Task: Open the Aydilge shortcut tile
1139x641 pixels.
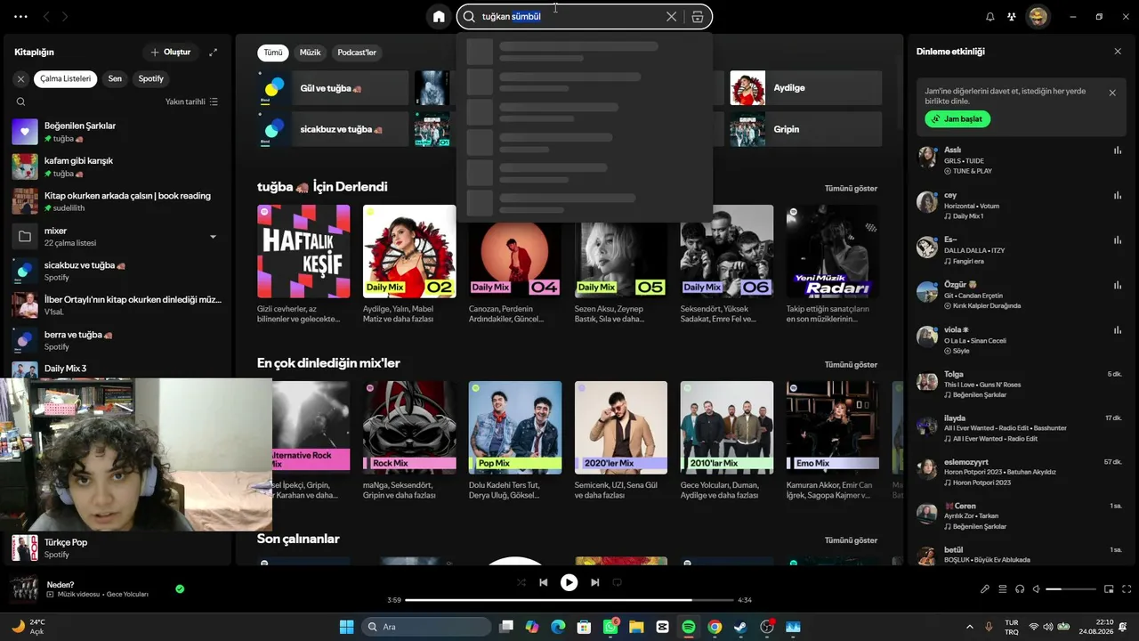Action: coord(806,88)
